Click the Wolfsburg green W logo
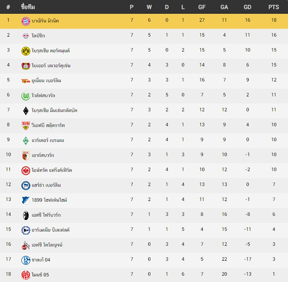The width and height of the screenshot is (288, 282). (26, 96)
